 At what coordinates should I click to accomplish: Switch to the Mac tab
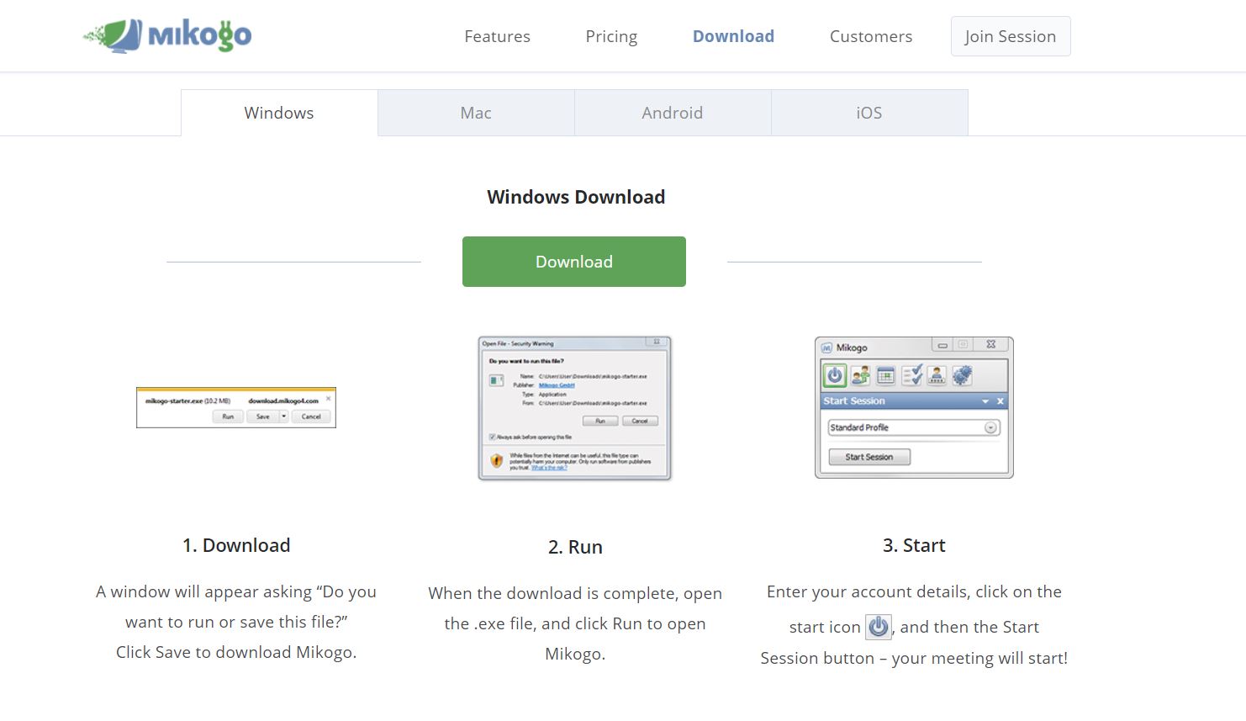476,113
